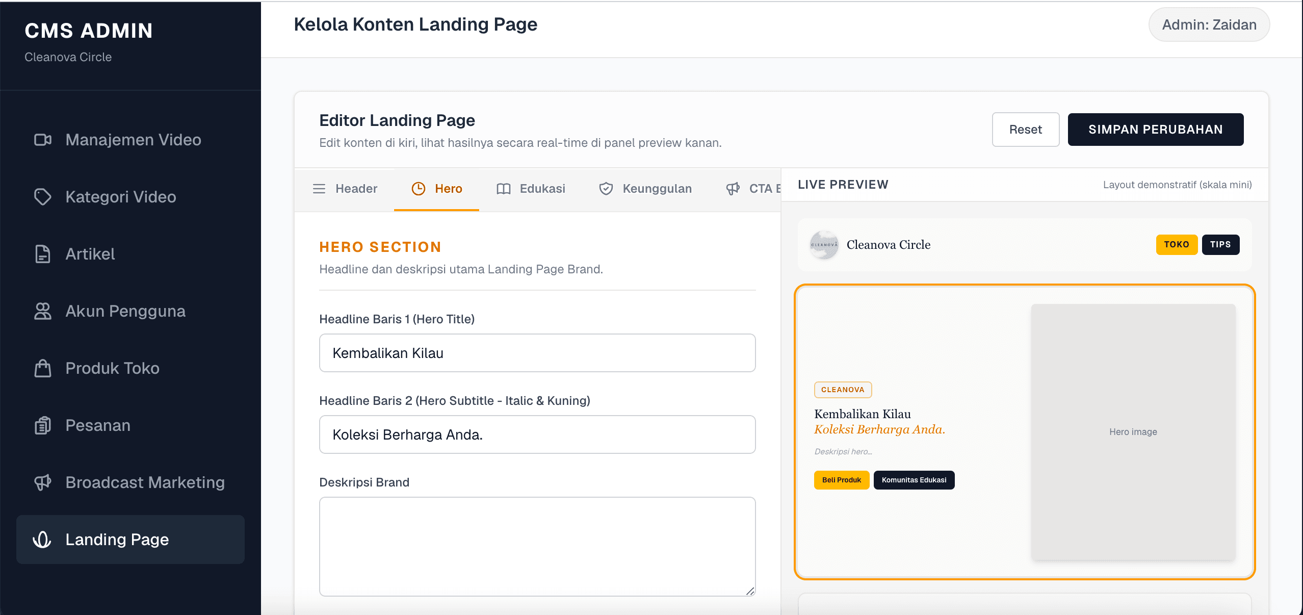Click the Broadcast Marketing megaphone icon
Viewport: 1303px width, 615px height.
point(43,482)
